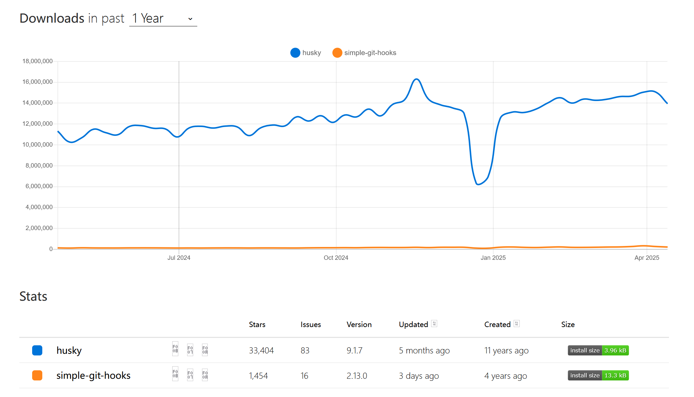Click the info icon beside Updated header
This screenshot has height=397, width=694.
(434, 324)
